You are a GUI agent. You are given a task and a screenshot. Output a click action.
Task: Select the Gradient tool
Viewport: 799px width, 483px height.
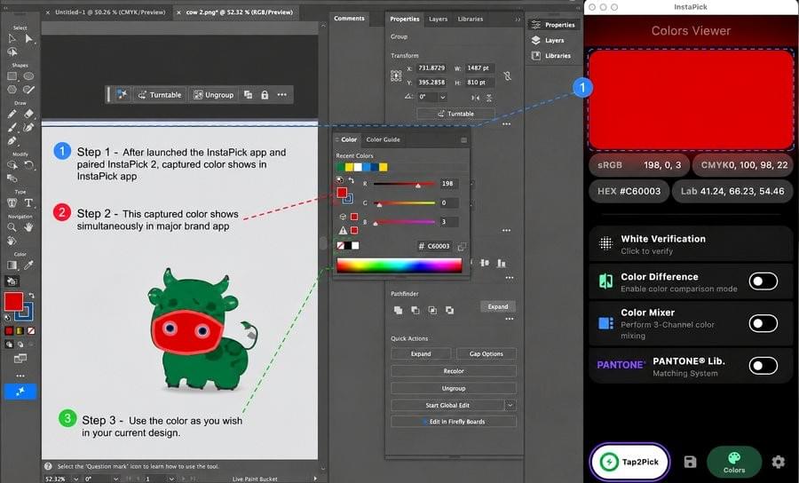(12, 265)
